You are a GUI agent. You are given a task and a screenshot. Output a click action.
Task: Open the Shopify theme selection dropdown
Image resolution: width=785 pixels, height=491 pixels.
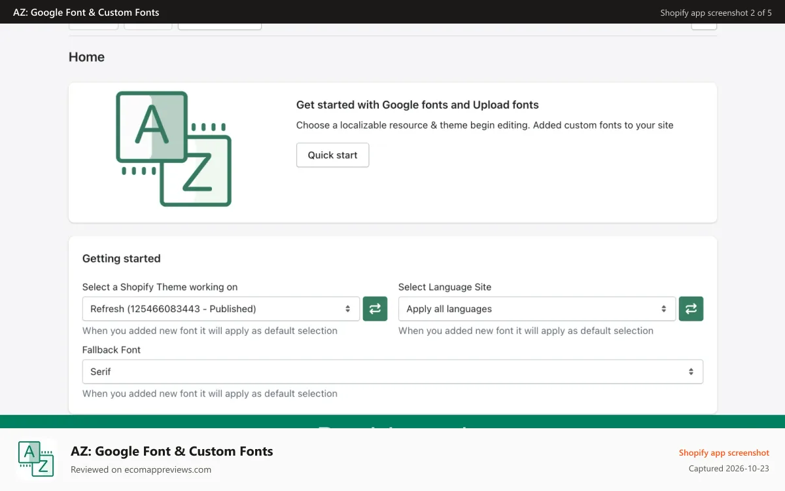click(x=221, y=309)
